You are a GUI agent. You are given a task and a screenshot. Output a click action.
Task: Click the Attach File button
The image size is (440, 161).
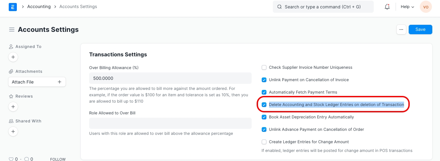(37, 82)
